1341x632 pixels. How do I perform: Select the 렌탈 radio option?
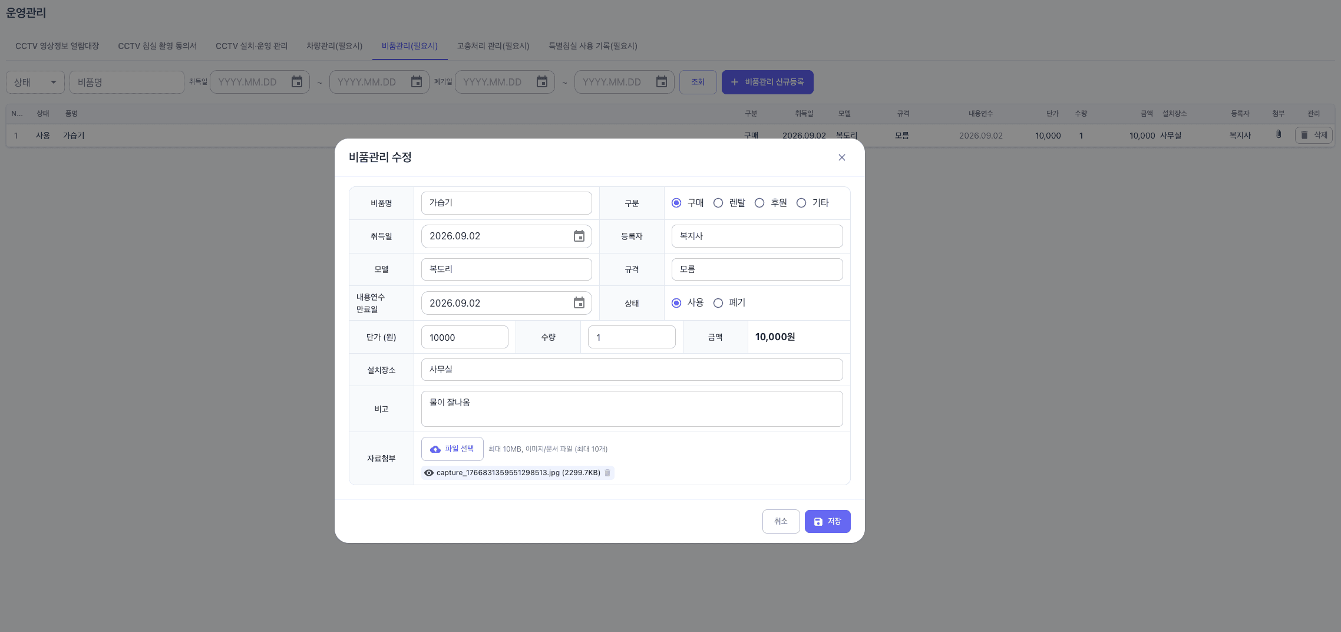pyautogui.click(x=718, y=203)
